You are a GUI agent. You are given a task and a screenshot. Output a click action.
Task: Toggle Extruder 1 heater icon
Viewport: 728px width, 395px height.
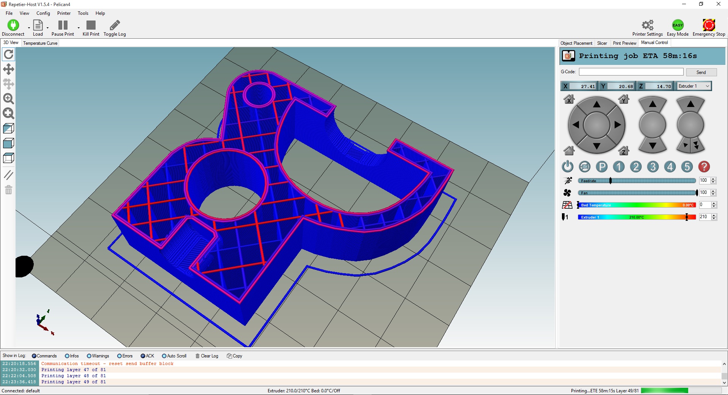click(x=565, y=217)
